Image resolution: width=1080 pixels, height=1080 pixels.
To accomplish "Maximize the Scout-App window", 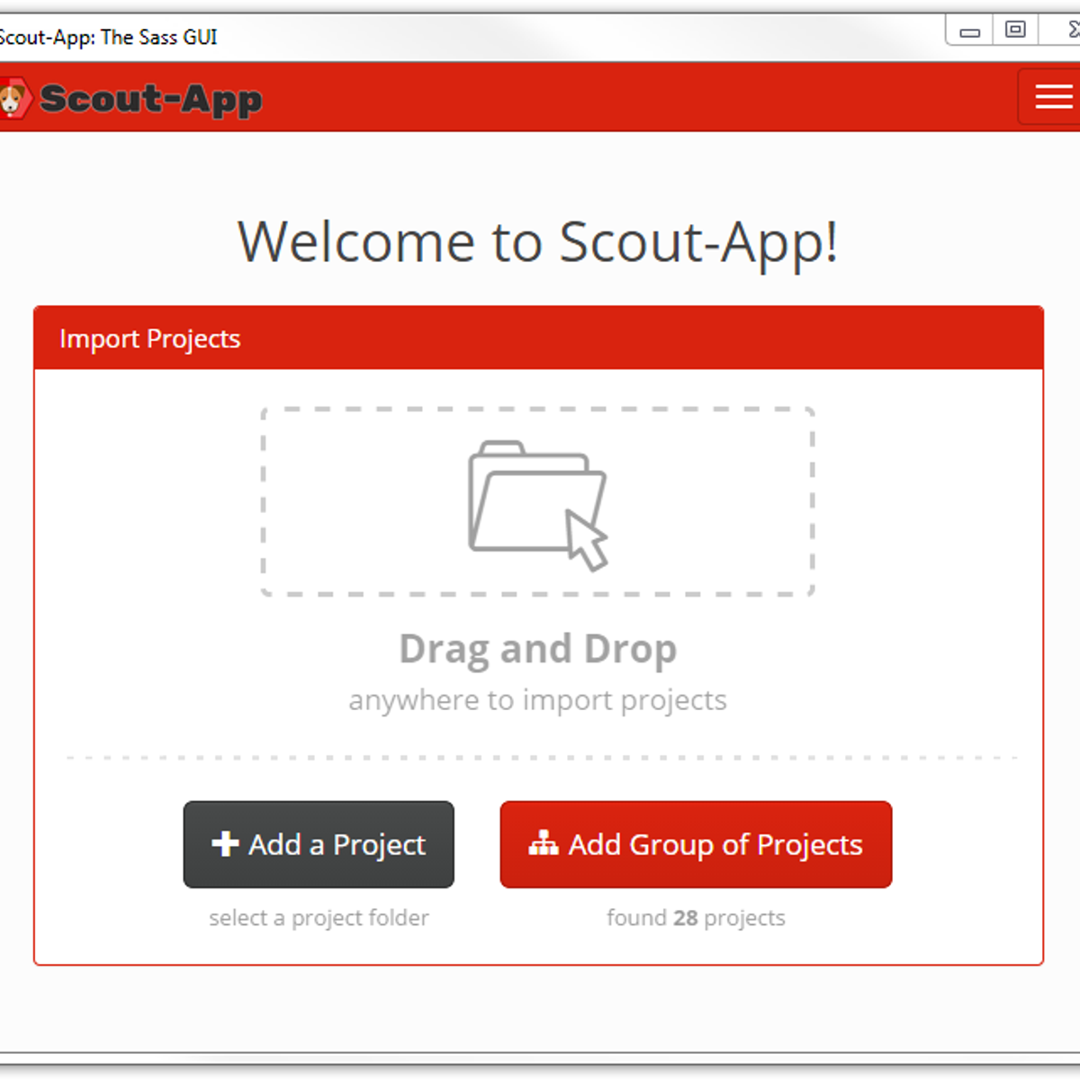I will point(1015,30).
